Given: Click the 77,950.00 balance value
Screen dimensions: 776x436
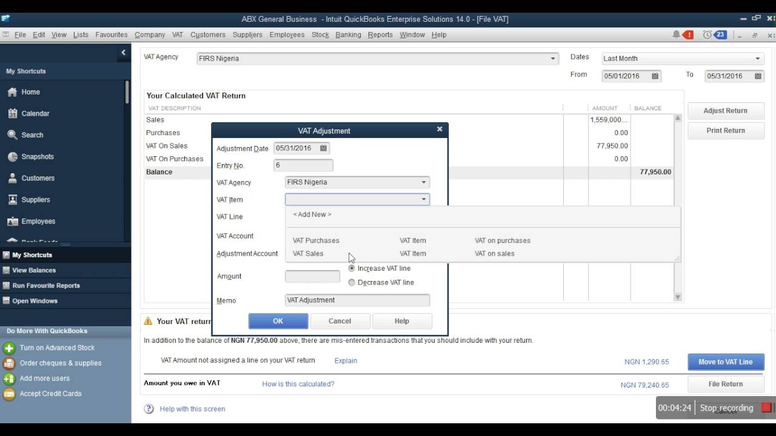Looking at the screenshot, I should pyautogui.click(x=655, y=172).
